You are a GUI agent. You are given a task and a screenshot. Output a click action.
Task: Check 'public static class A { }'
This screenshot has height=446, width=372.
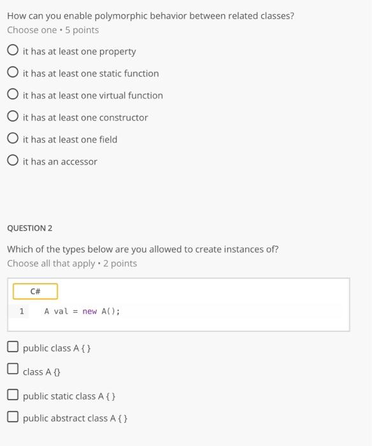13,395
